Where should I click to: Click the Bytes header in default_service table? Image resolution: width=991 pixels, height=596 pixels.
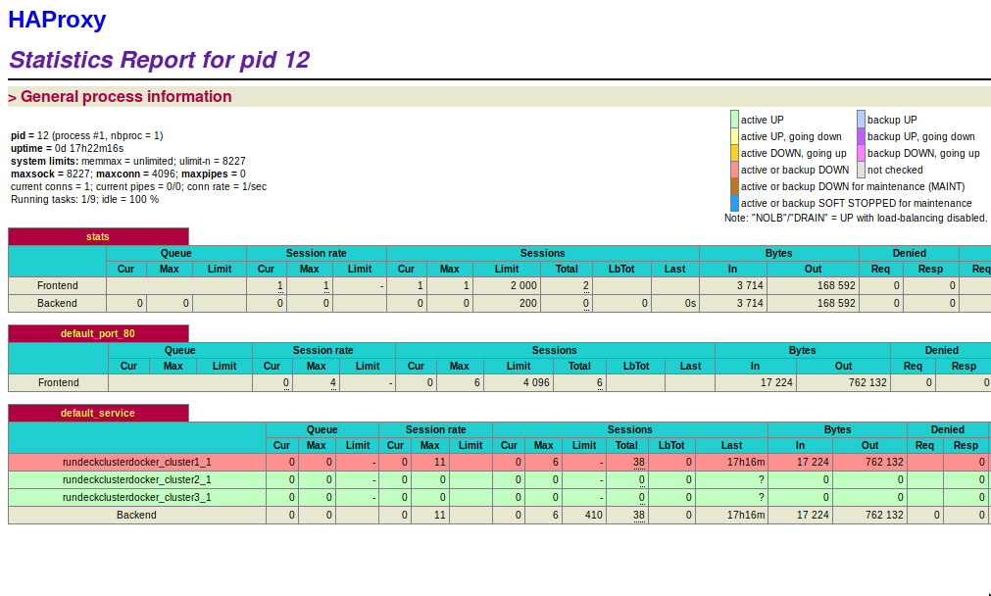pos(837,429)
